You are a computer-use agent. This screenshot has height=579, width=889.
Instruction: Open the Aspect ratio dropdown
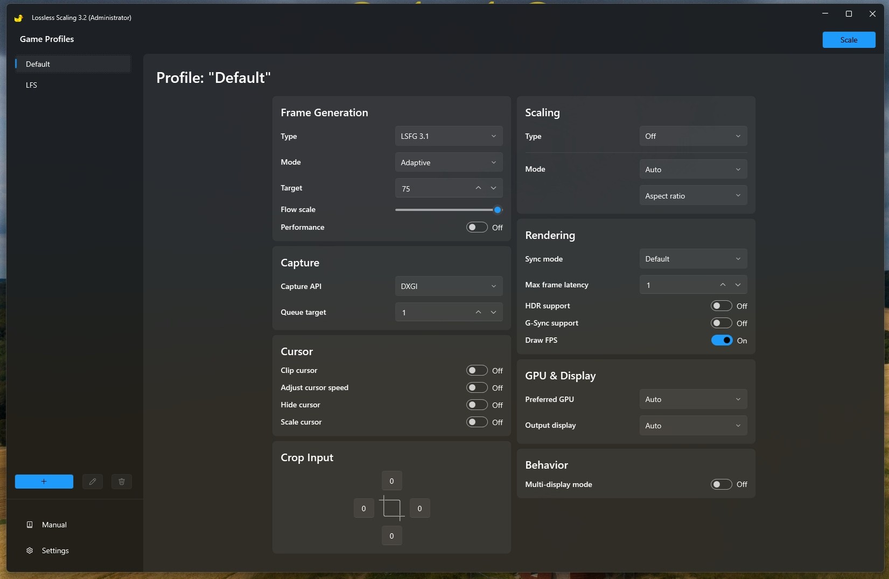point(693,196)
